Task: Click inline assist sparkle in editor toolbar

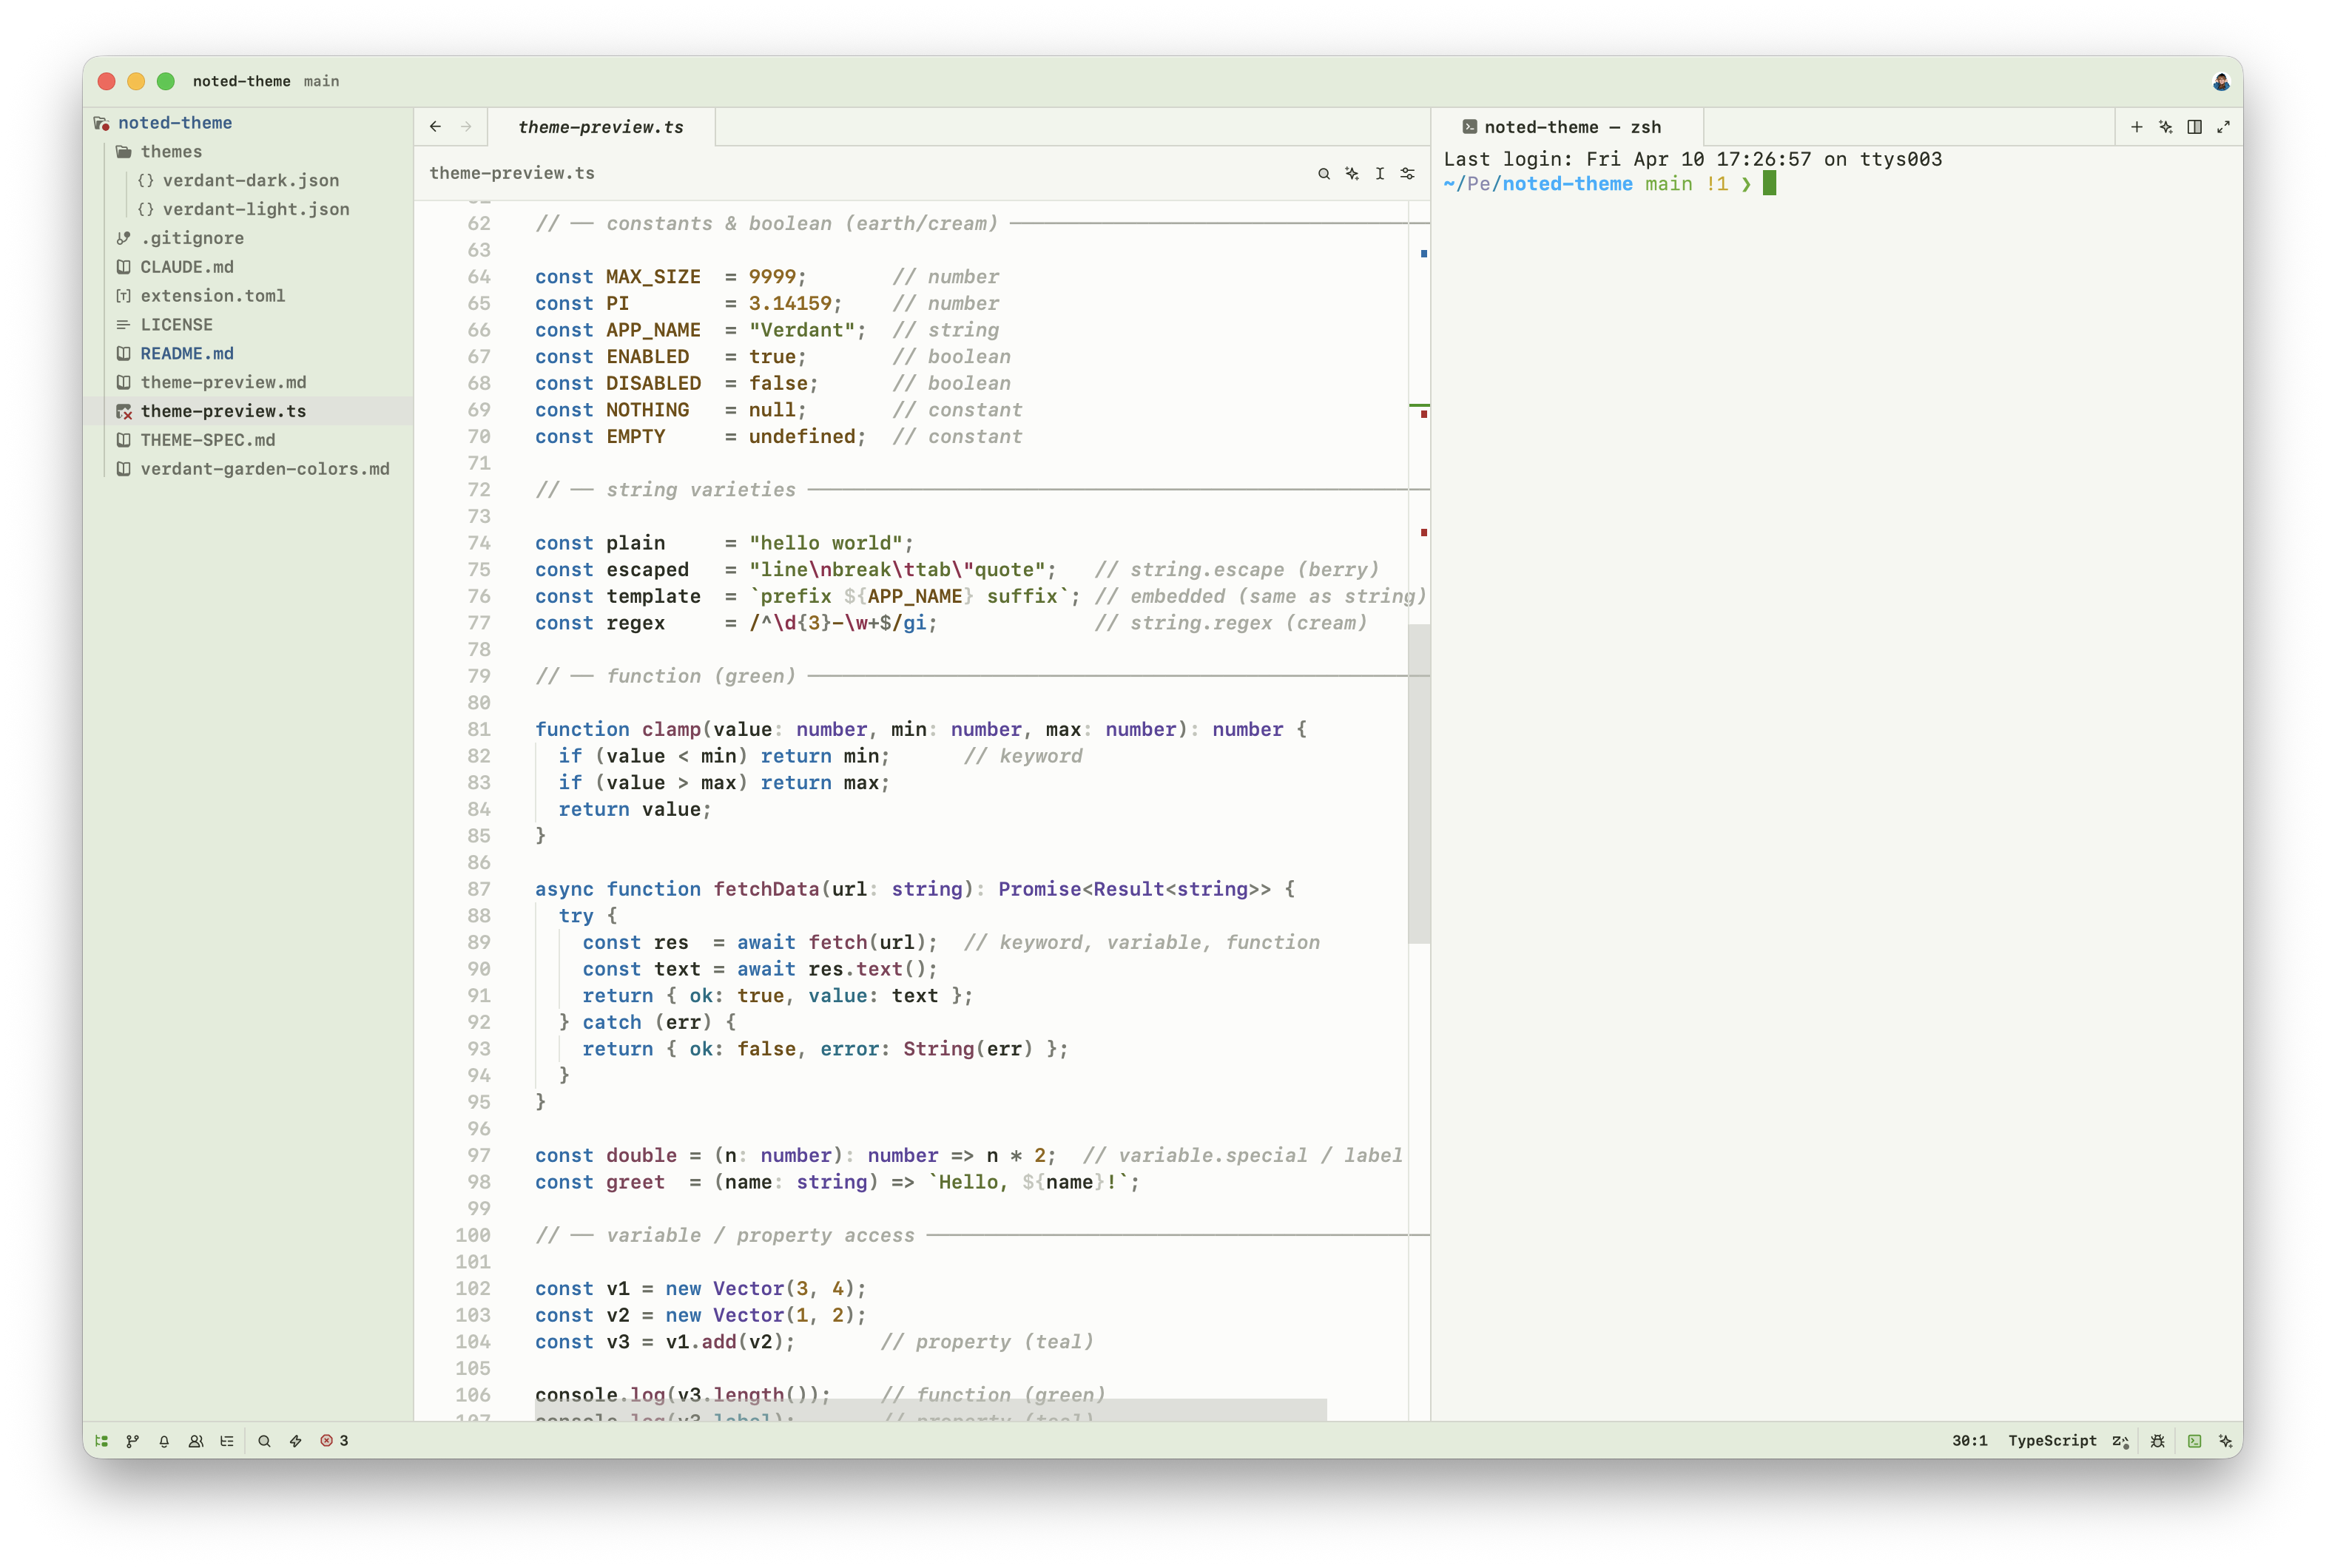Action: (1352, 173)
